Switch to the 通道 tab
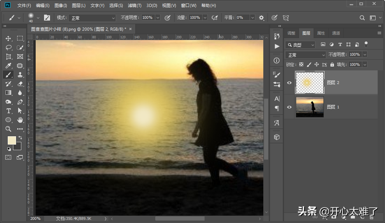 tap(336, 33)
